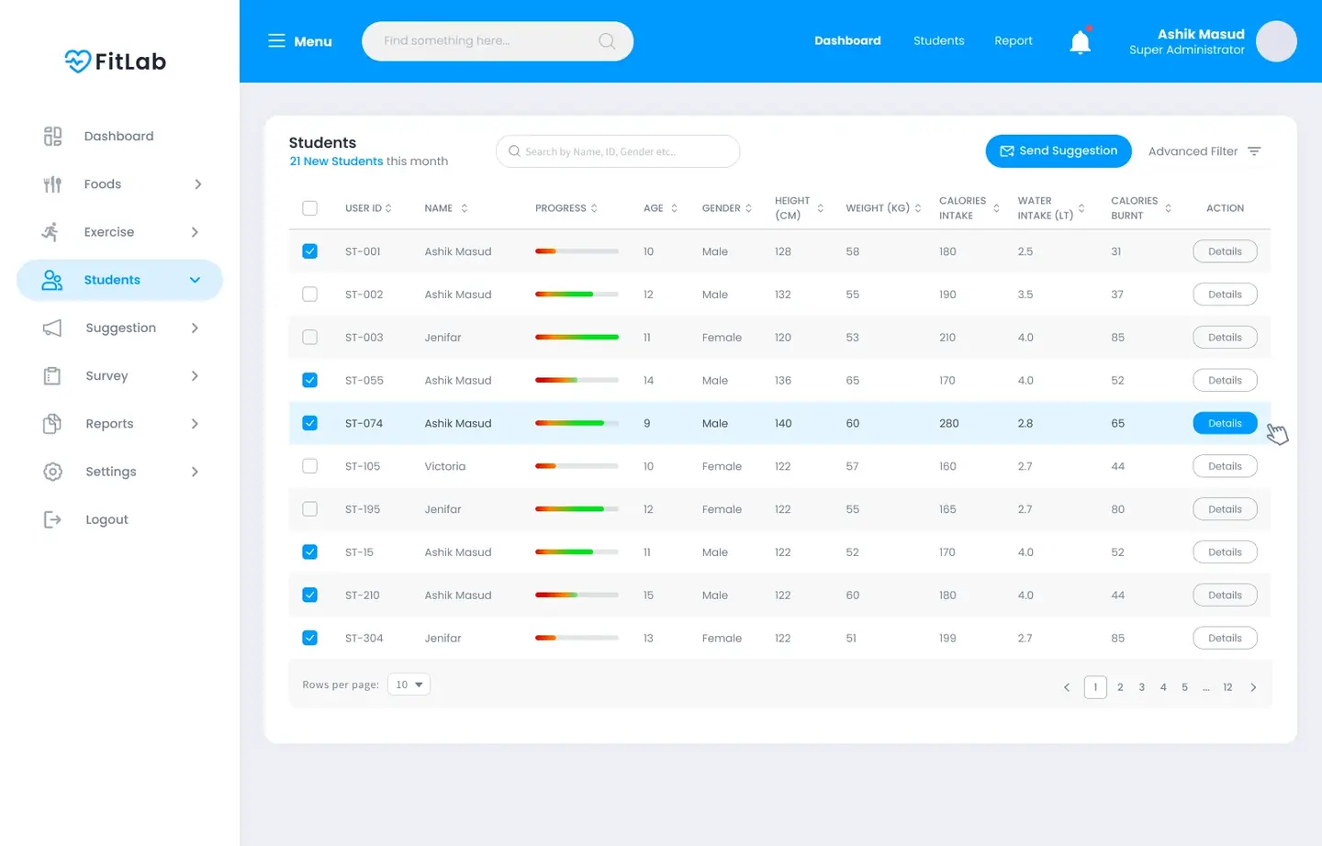Click the Send Suggestion button
Screen dimensions: 1322x846
tap(1059, 151)
